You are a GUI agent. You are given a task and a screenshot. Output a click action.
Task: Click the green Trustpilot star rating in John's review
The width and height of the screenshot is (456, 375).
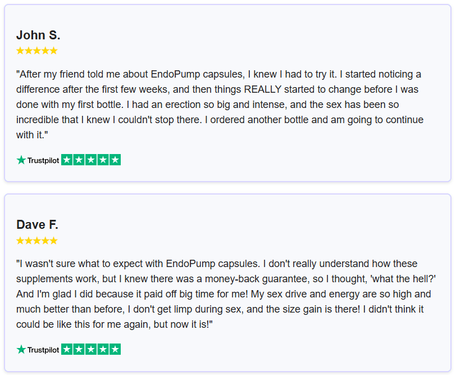[x=91, y=160]
